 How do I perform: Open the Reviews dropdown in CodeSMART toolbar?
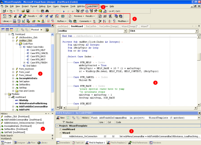tap(79, 16)
